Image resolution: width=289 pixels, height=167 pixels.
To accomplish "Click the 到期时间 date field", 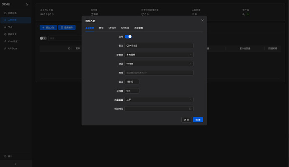I will point(159,109).
